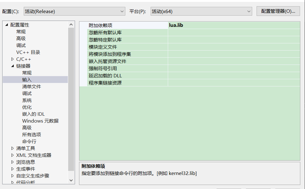Click the property tree vertical scrollbar thumb

71,99
